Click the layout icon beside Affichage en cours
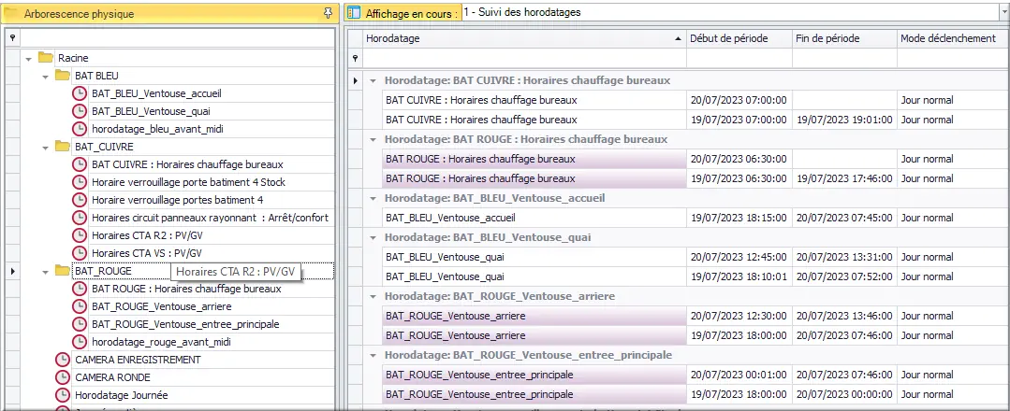The height and width of the screenshot is (411, 1010). pos(354,13)
